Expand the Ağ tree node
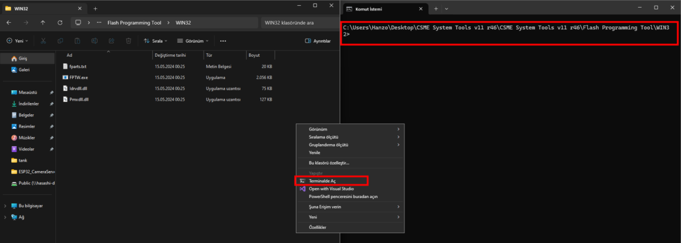 5,217
